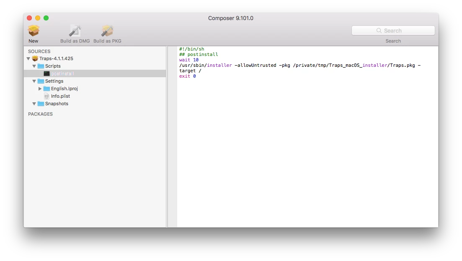The width and height of the screenshot is (462, 261).
Task: Click the Settings folder icon
Action: click(x=41, y=81)
